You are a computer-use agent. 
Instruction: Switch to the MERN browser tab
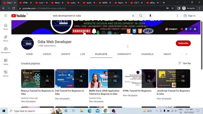tap(105, 3)
